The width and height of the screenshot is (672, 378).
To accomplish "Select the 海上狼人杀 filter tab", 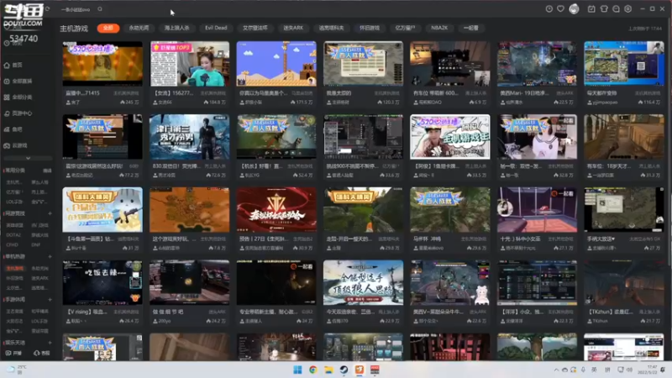I will tap(177, 28).
